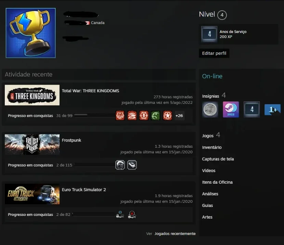Screen dimensions: 284x245
Task: Click the 'On-line' status text
Action: (212, 76)
